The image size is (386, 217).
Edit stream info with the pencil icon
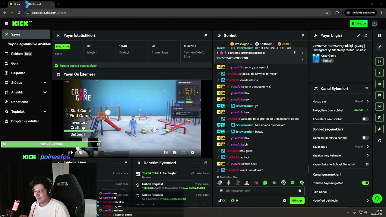(359, 36)
